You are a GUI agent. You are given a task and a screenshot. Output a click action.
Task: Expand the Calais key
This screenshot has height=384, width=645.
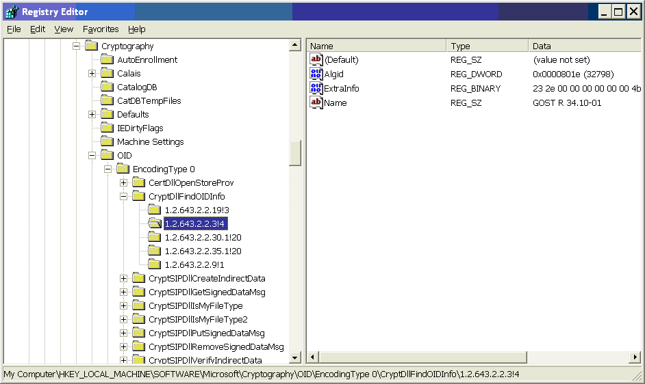(x=92, y=73)
